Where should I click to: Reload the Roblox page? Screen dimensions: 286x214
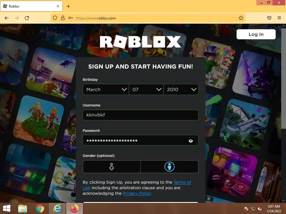coord(27,18)
